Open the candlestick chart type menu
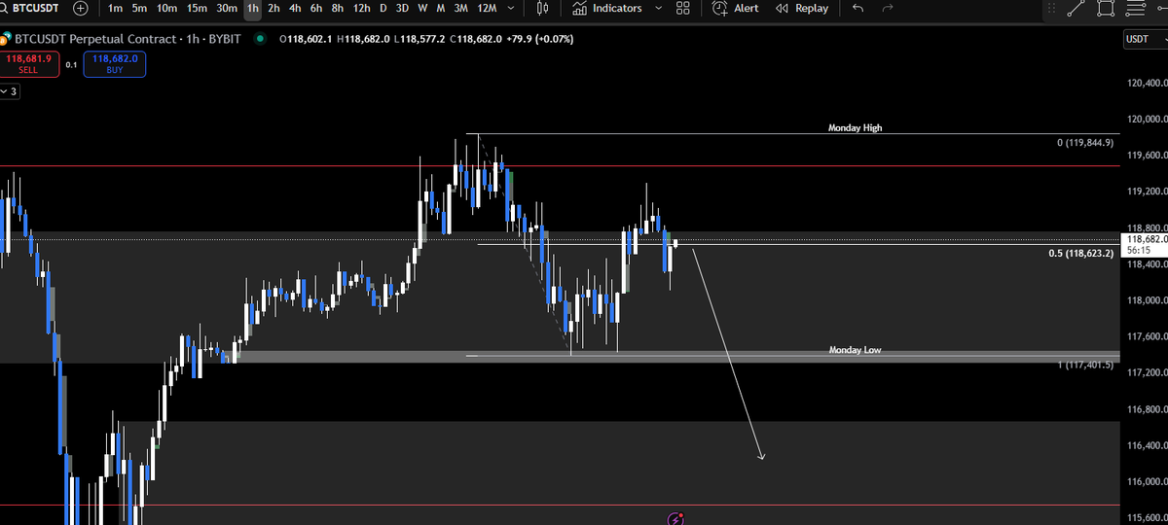Screen dimensions: 1168x525 pyautogui.click(x=544, y=8)
